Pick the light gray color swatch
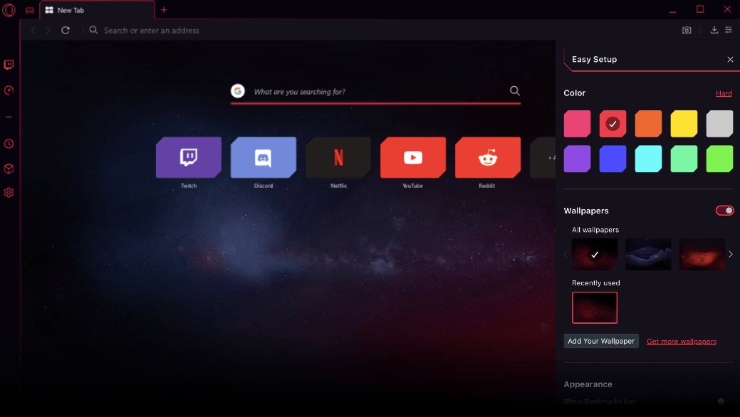 point(720,124)
